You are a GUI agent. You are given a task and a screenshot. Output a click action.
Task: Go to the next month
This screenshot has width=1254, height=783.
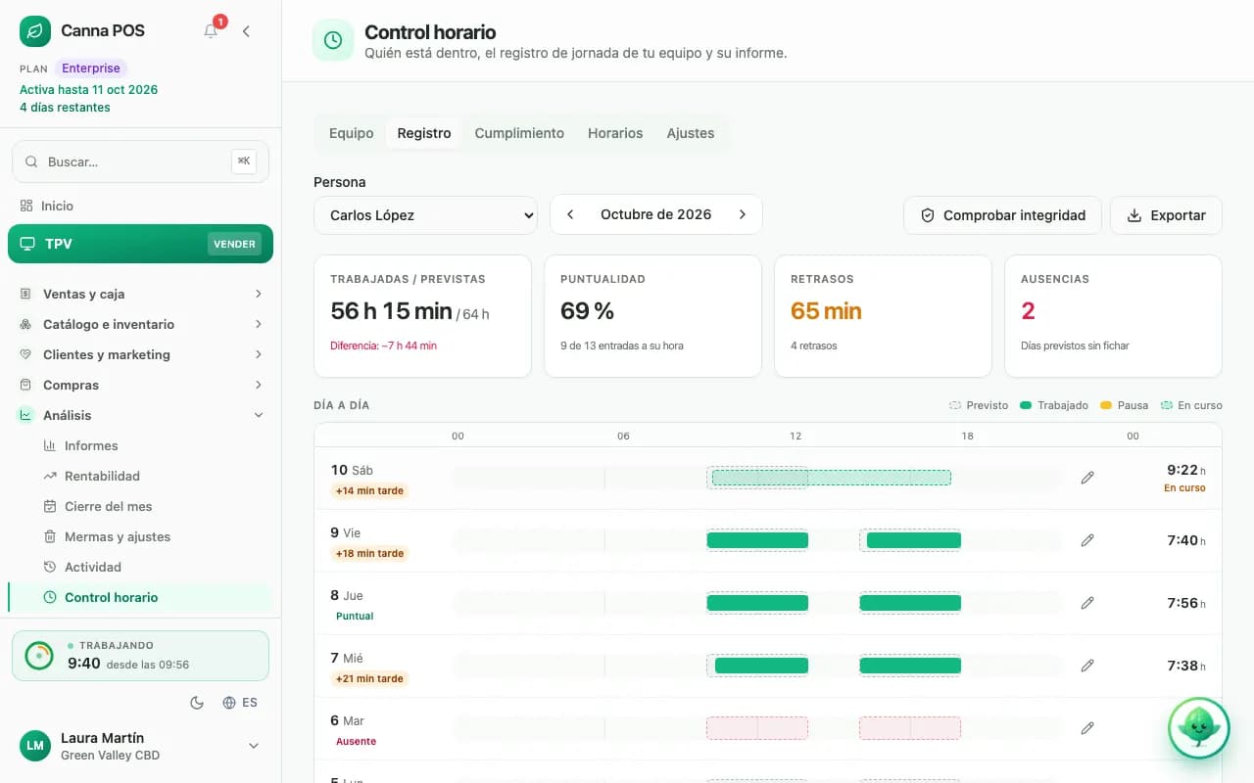click(743, 214)
